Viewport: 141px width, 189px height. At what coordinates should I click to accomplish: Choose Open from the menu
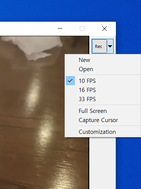click(103, 69)
